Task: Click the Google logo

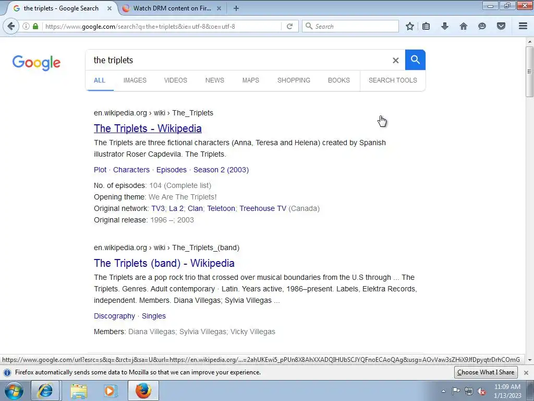Action: (36, 63)
